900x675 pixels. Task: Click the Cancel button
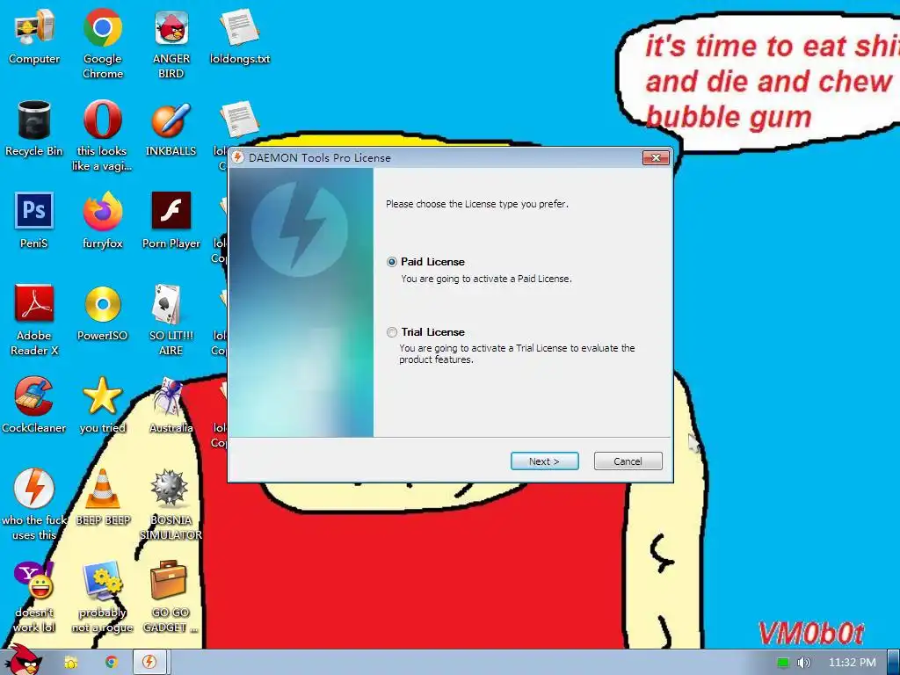coord(628,461)
